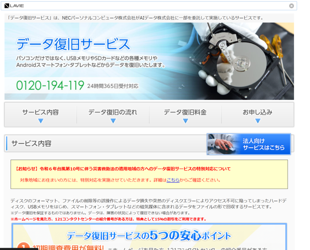Click the LAVIE logo in header
This screenshot has width=310, height=250.
[14, 6]
